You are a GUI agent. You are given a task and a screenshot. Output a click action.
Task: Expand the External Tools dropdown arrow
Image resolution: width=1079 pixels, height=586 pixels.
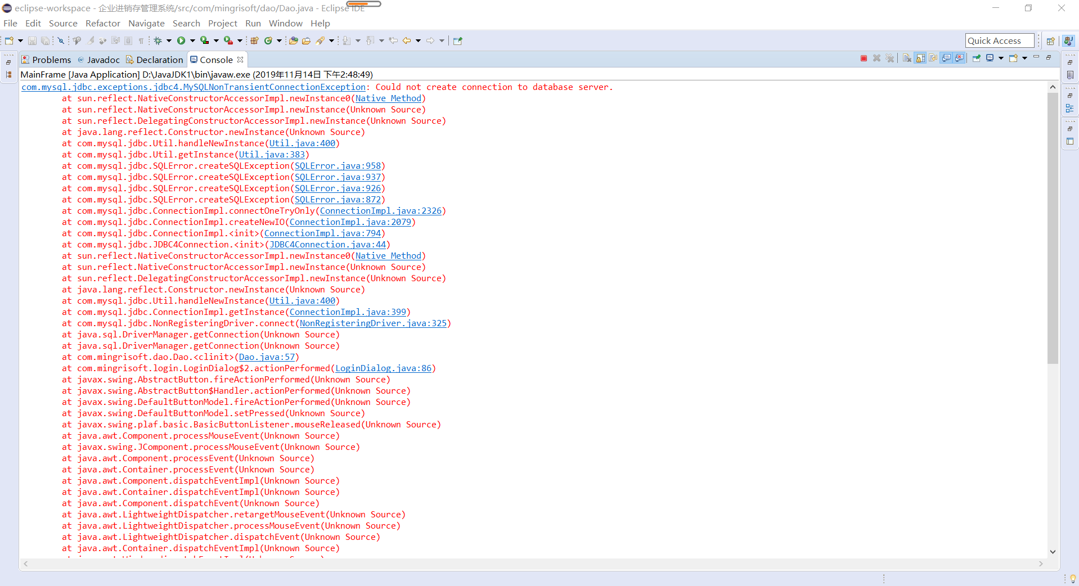point(240,40)
